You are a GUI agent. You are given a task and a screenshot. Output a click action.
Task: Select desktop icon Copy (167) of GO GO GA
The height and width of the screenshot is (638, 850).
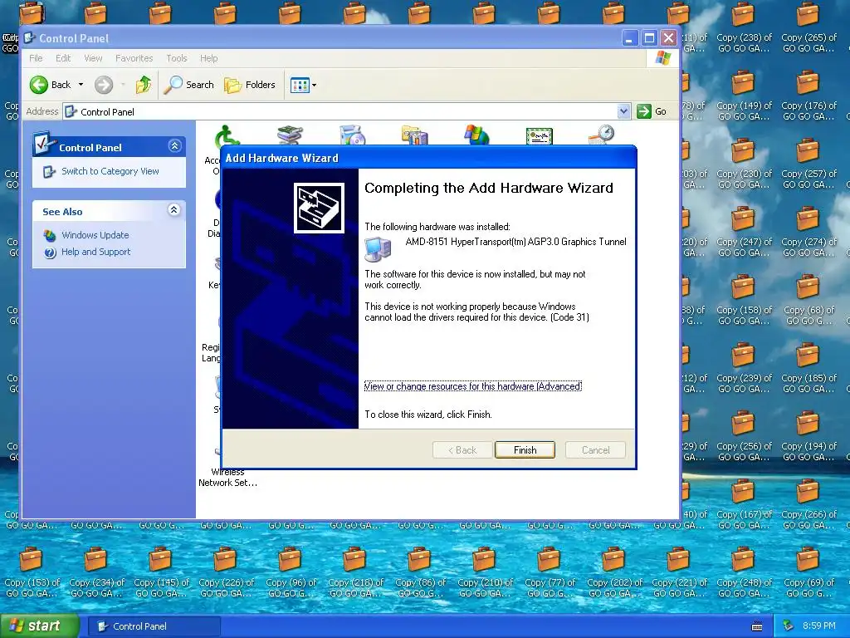(743, 504)
